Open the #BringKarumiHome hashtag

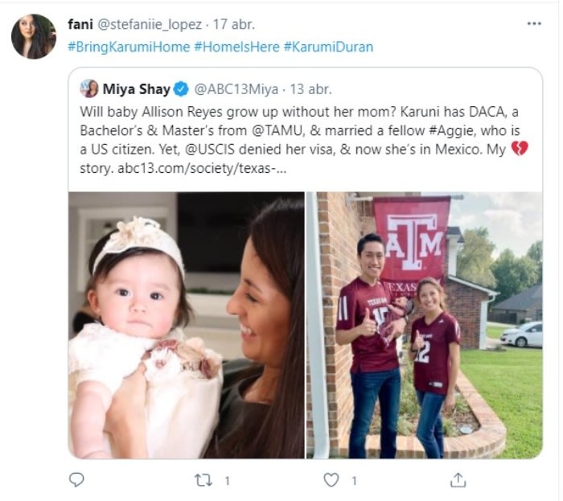(x=128, y=47)
